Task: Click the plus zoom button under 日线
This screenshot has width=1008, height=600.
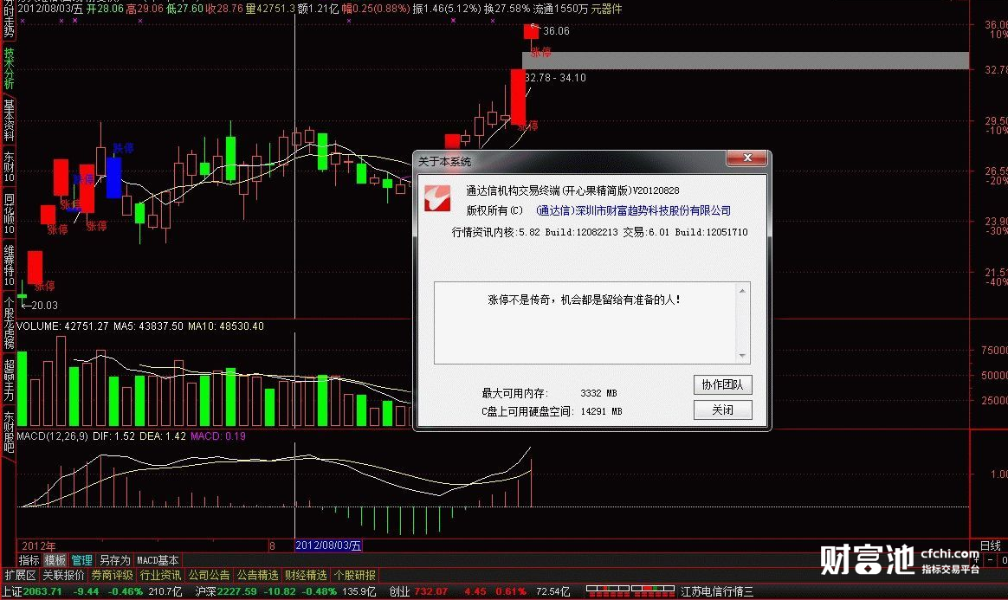Action: point(977,561)
